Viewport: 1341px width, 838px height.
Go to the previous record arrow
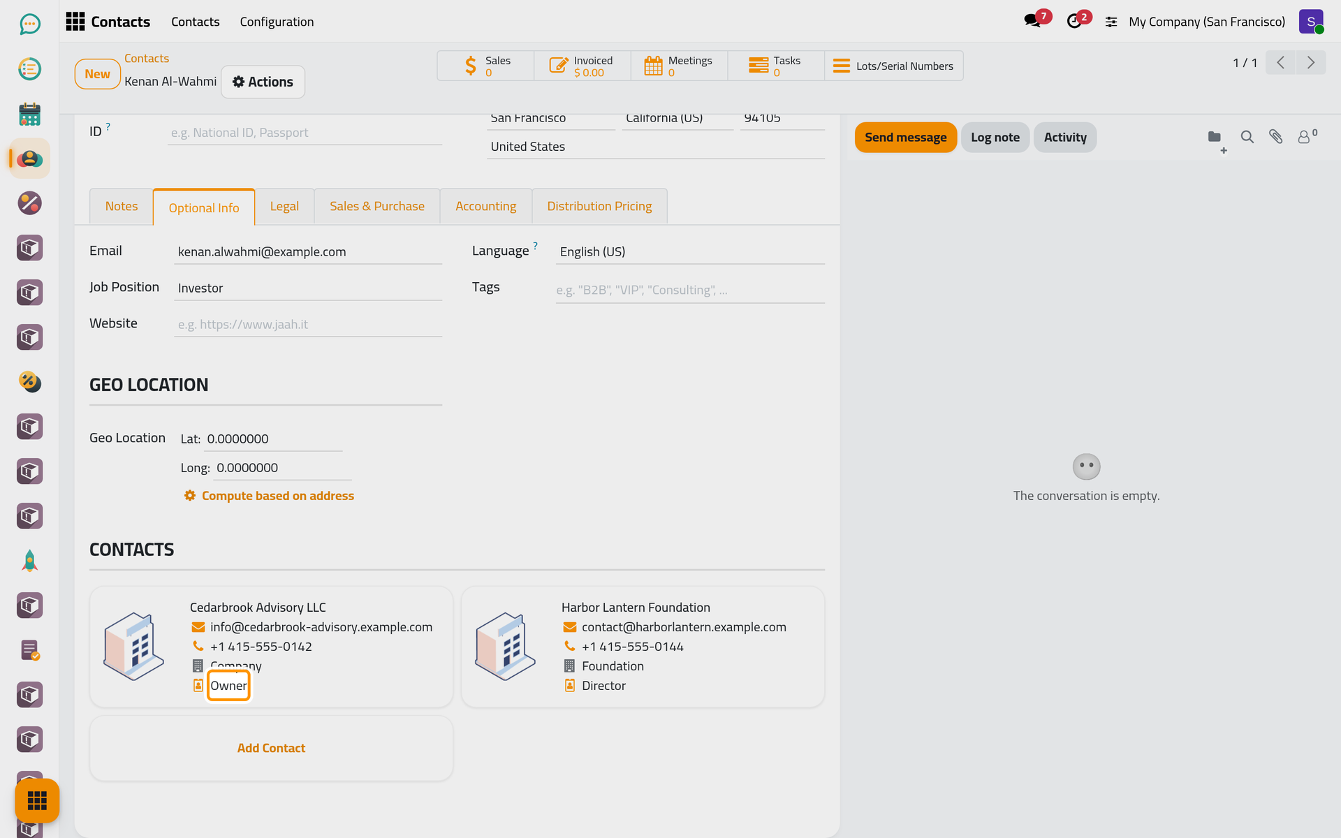point(1280,63)
